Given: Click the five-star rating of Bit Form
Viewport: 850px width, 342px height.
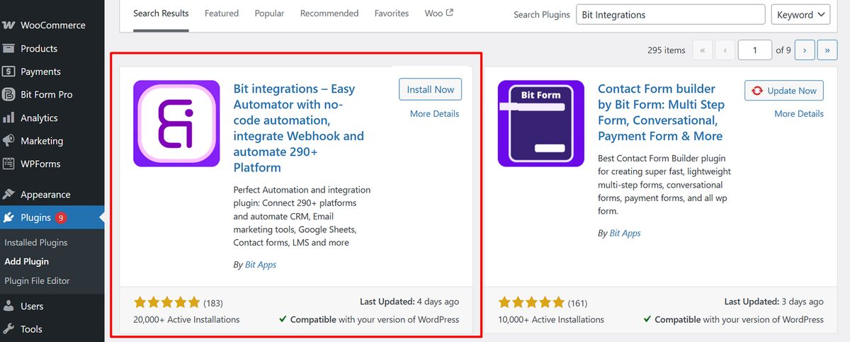Looking at the screenshot, I should [531, 302].
